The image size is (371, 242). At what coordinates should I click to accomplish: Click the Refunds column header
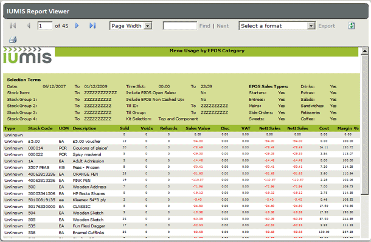tap(168, 128)
